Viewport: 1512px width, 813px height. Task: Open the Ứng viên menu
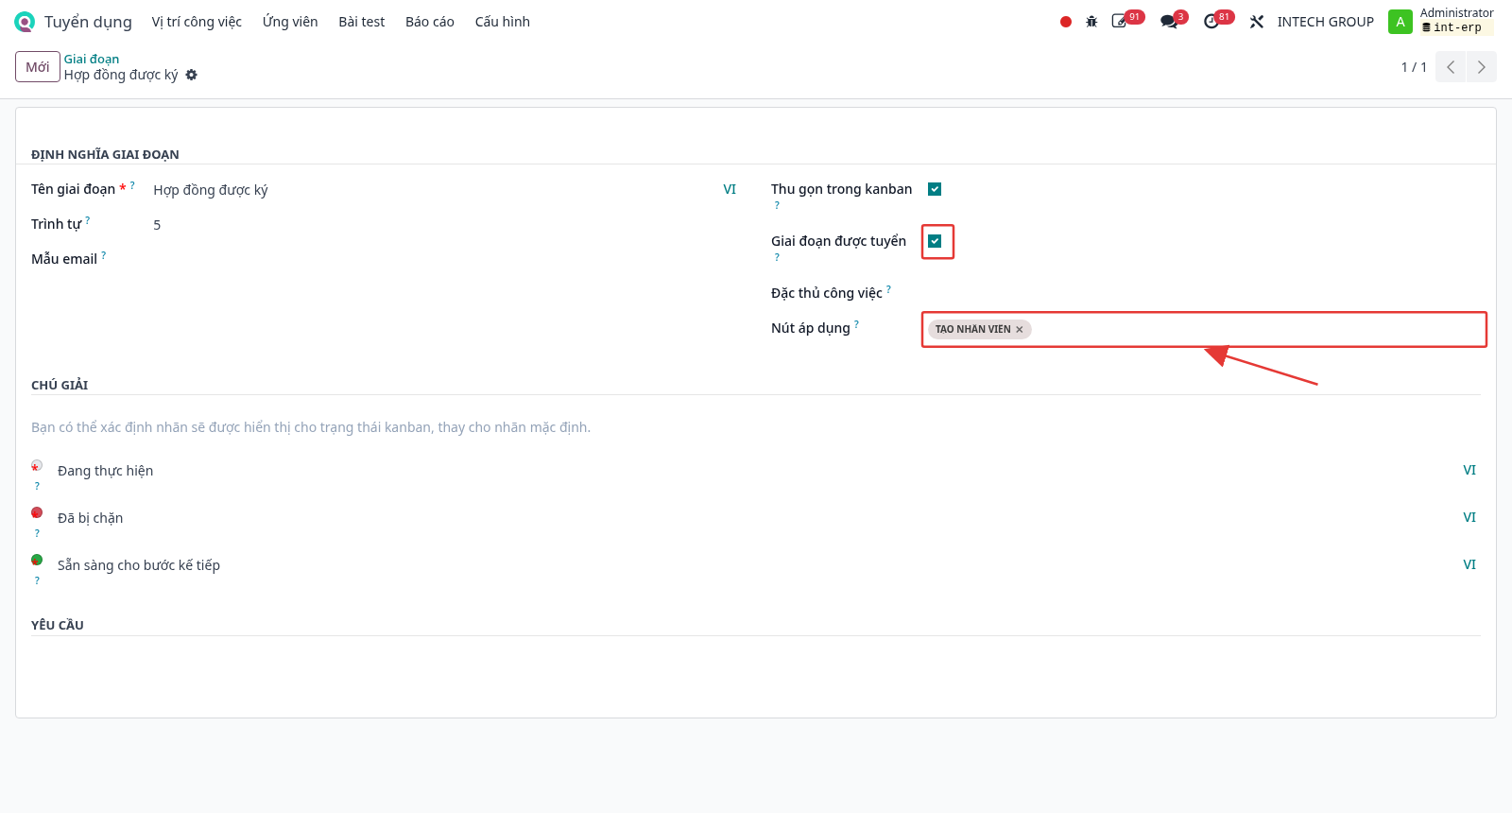(290, 22)
